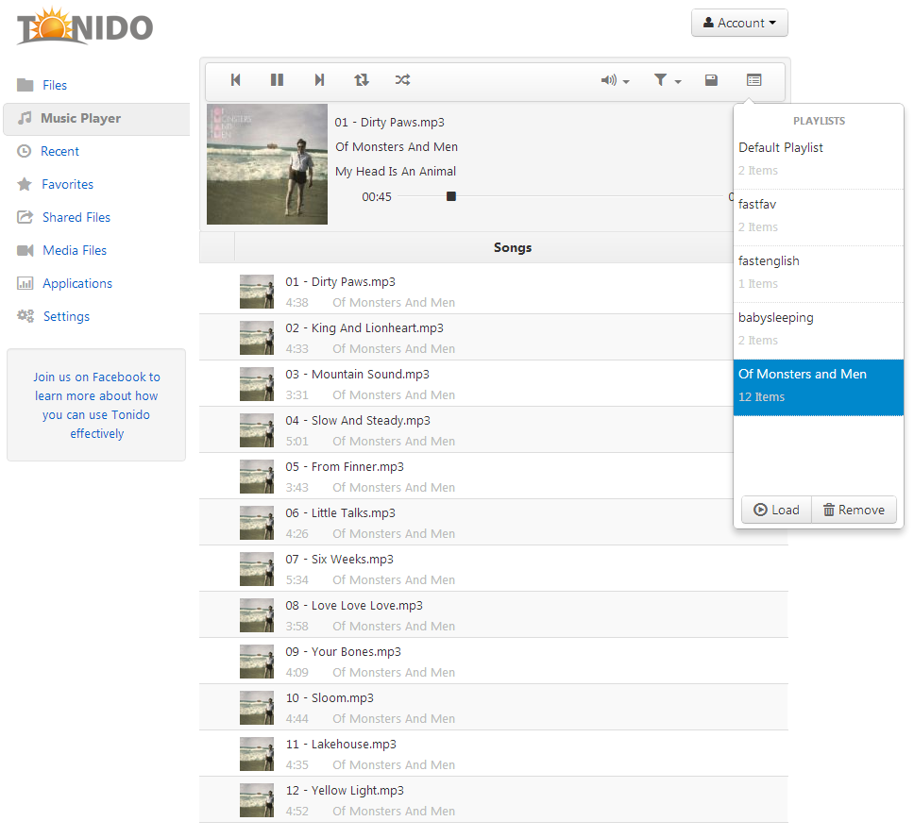Screen dimensions: 914x838
Task: Open Shared Files in the sidebar
Action: 76,217
